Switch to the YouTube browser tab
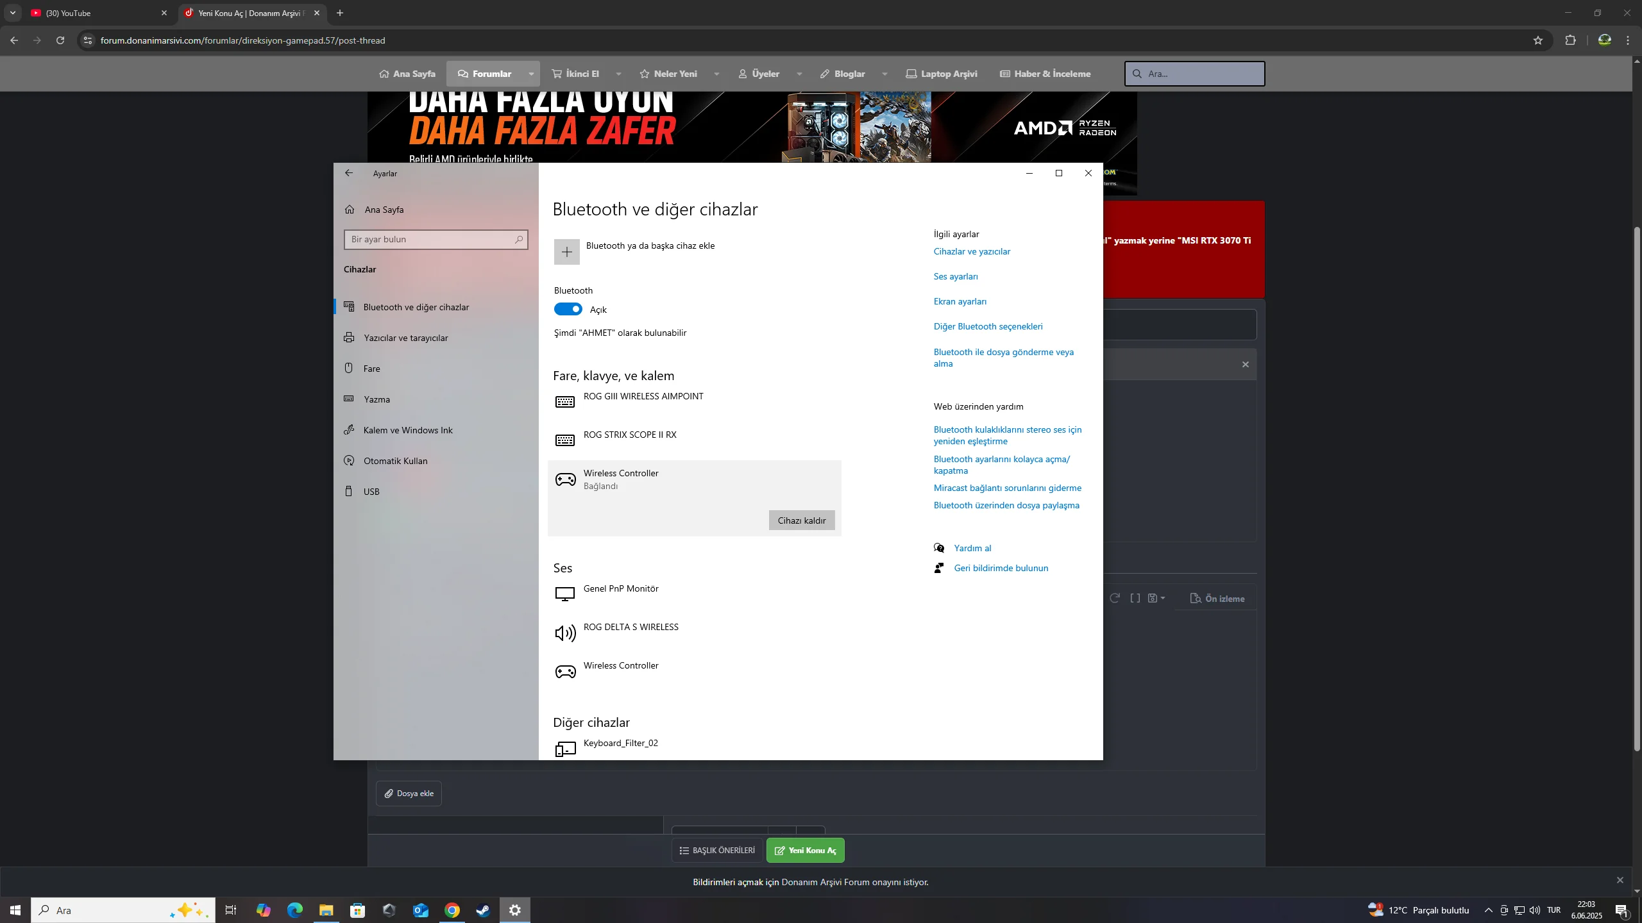 pyautogui.click(x=96, y=13)
